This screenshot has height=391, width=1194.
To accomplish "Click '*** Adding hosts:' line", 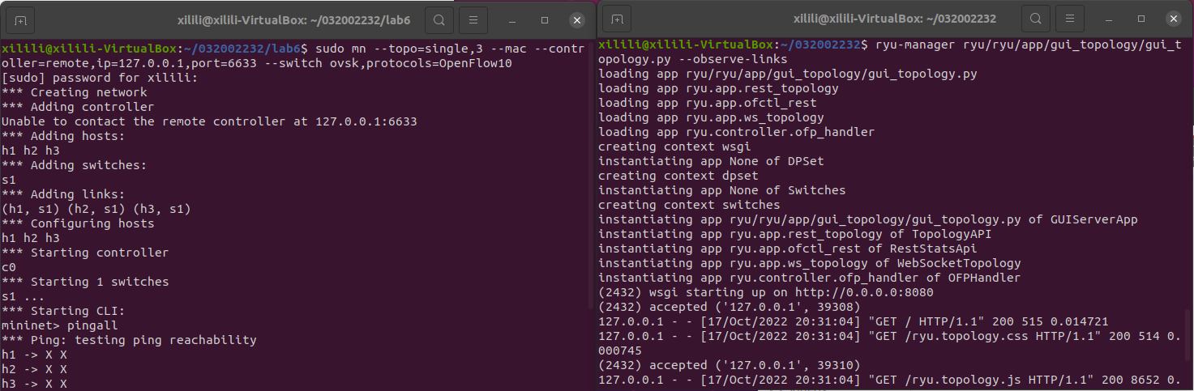I will 63,136.
